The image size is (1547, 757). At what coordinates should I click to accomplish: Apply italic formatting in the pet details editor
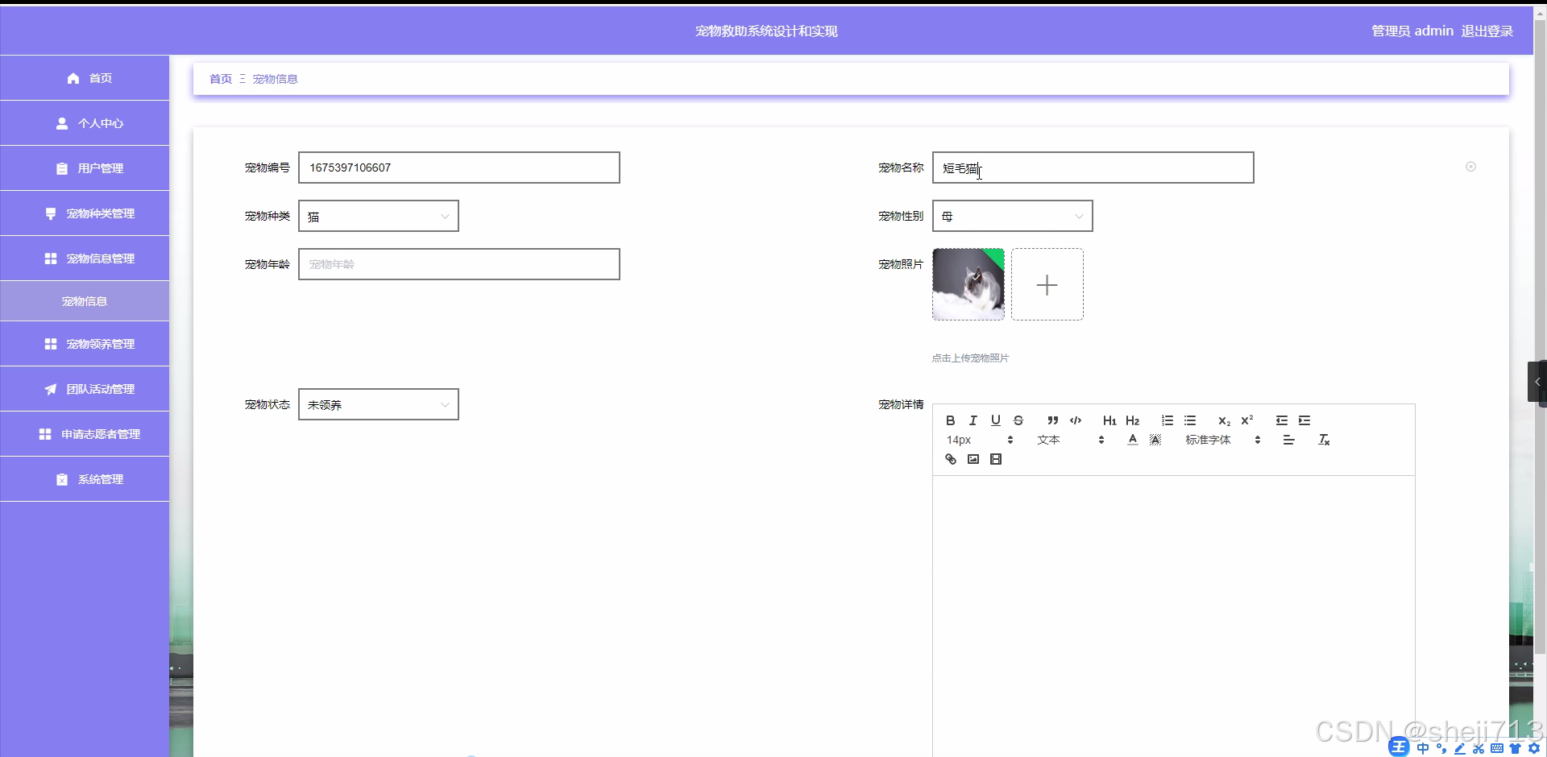coord(973,420)
